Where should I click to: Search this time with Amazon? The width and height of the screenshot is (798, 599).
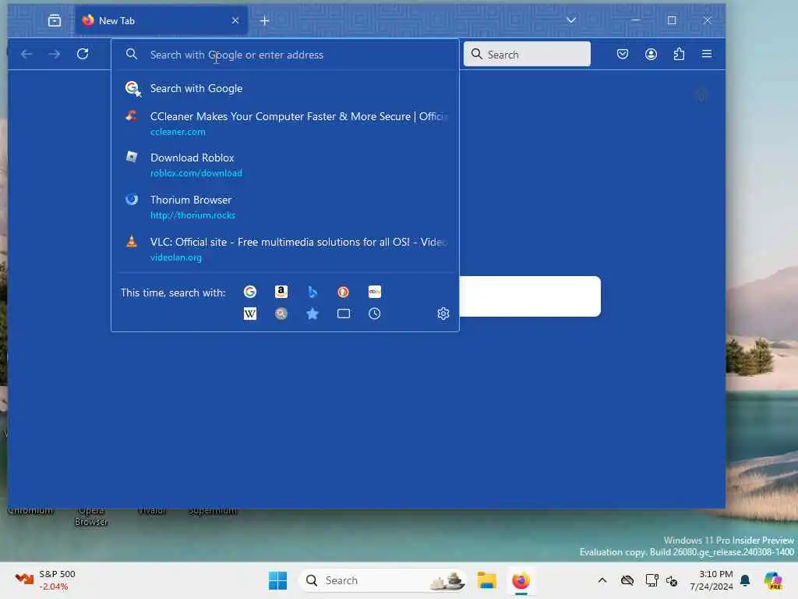[281, 292]
